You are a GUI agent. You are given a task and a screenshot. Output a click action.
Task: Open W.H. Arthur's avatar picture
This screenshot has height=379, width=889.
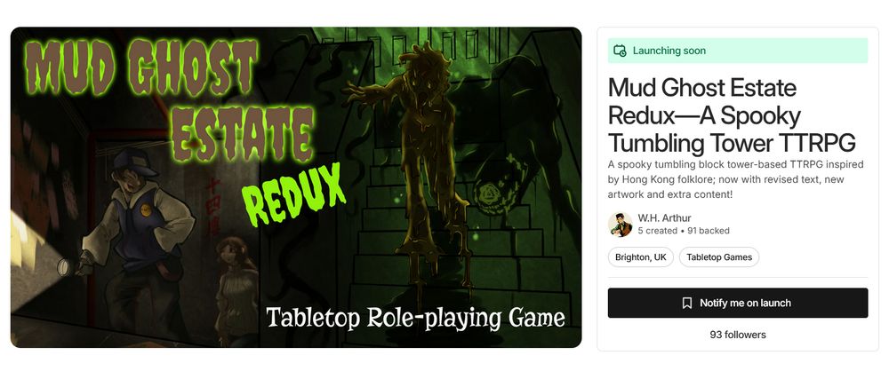point(621,225)
